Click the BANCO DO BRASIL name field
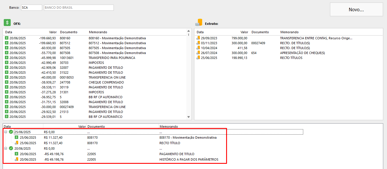The image size is (387, 169). [79, 8]
